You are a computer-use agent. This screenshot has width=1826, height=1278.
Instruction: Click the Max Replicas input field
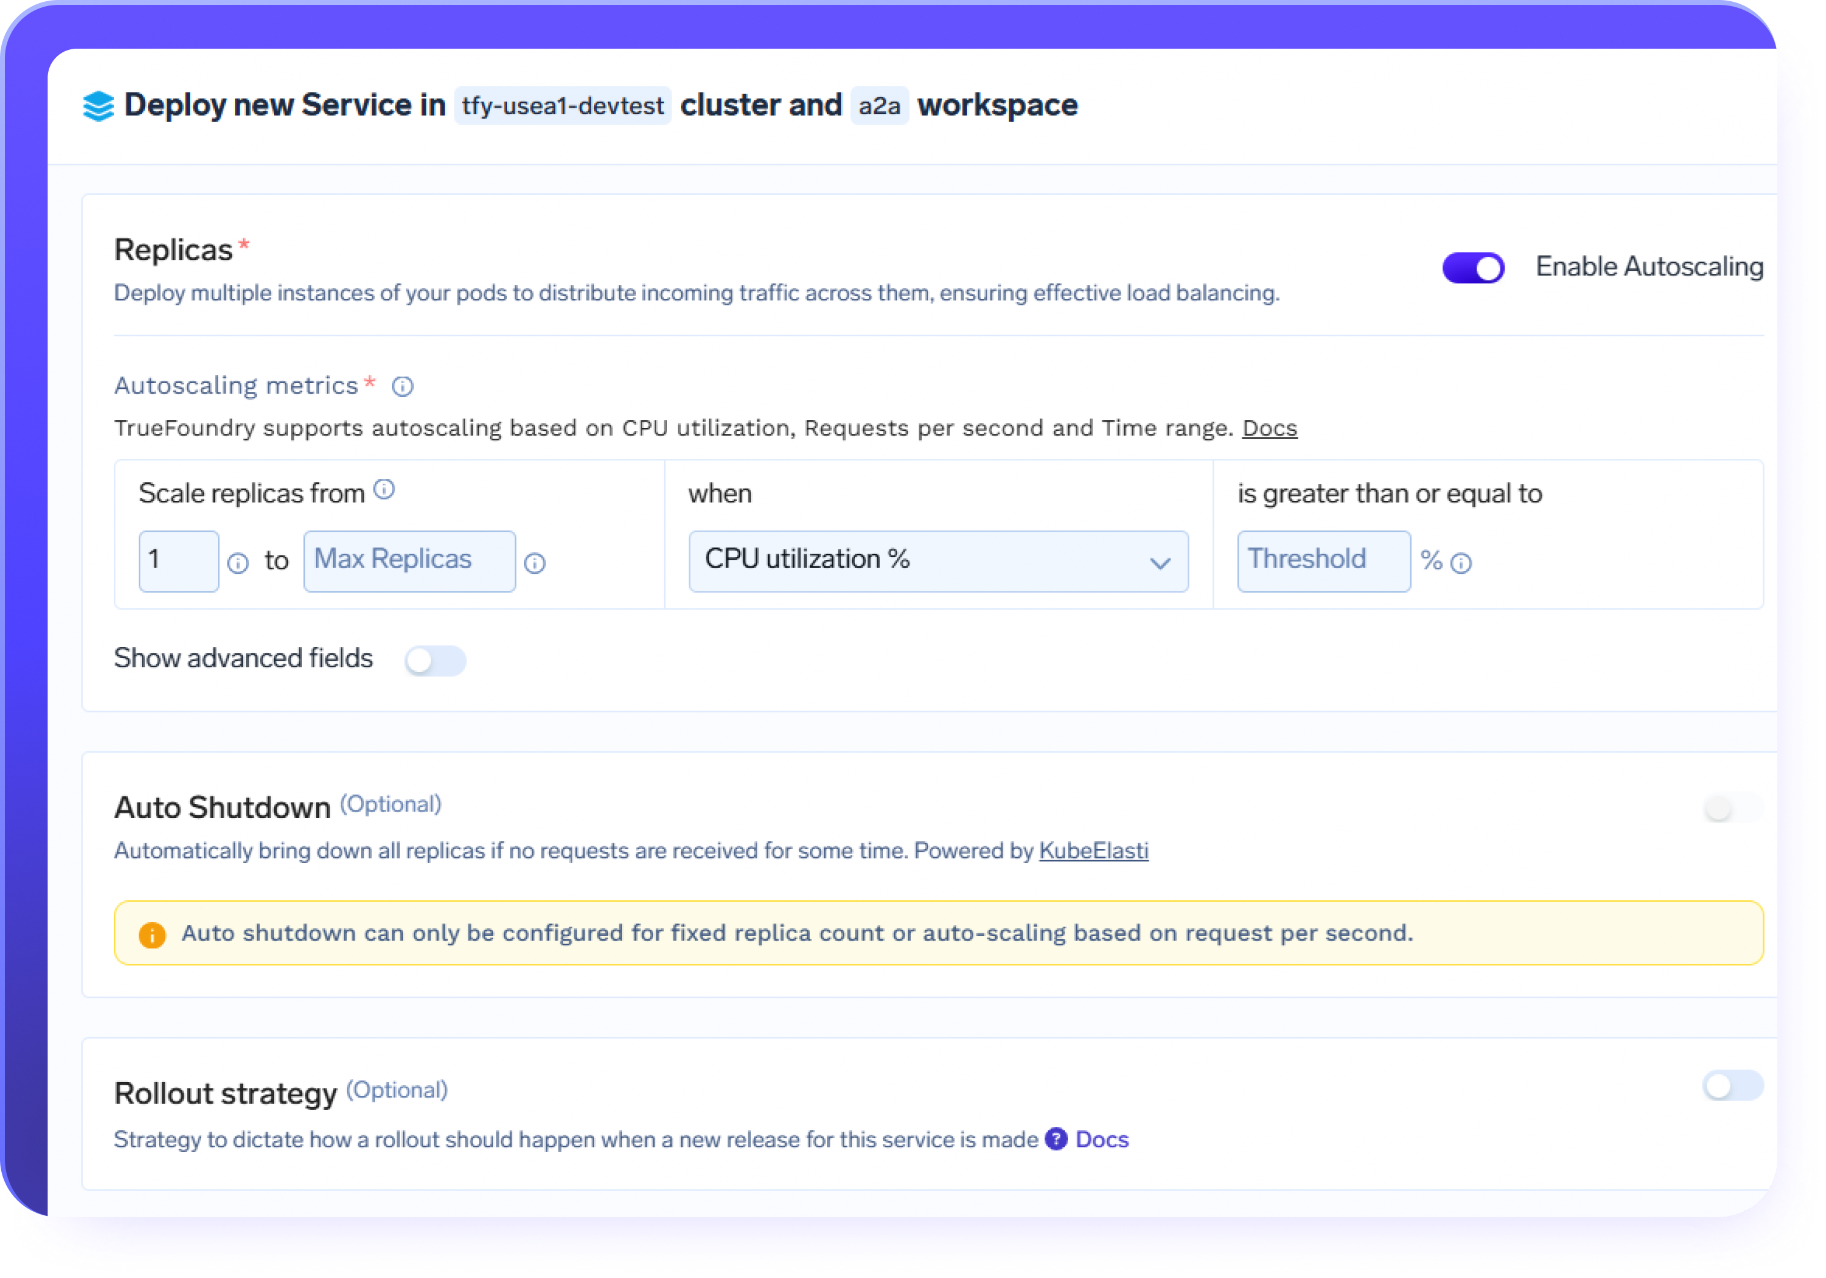[409, 560]
